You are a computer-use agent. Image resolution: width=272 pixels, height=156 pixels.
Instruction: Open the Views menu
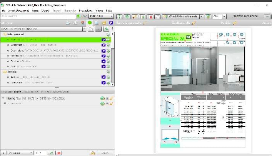(x=99, y=11)
